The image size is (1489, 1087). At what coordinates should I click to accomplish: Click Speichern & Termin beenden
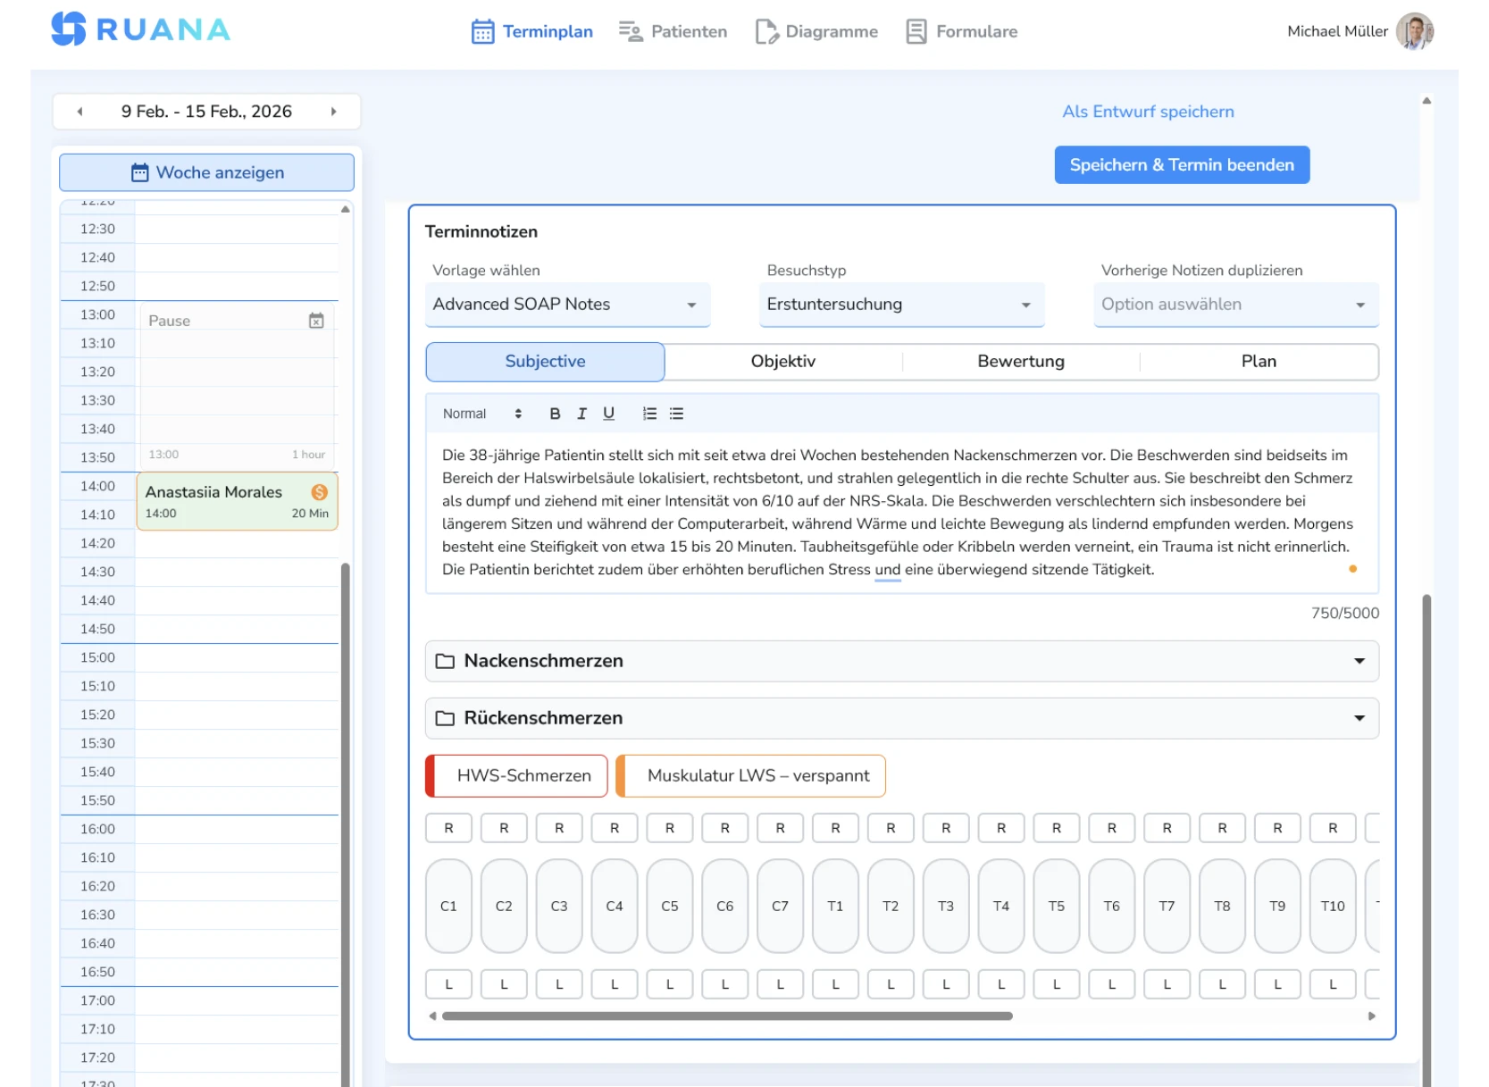tap(1181, 164)
